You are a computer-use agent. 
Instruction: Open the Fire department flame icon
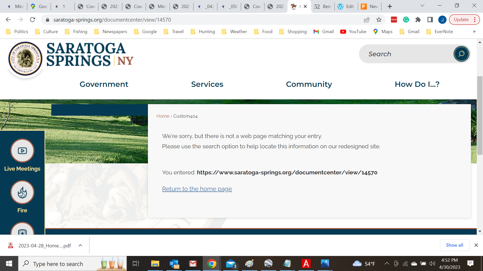point(22,192)
